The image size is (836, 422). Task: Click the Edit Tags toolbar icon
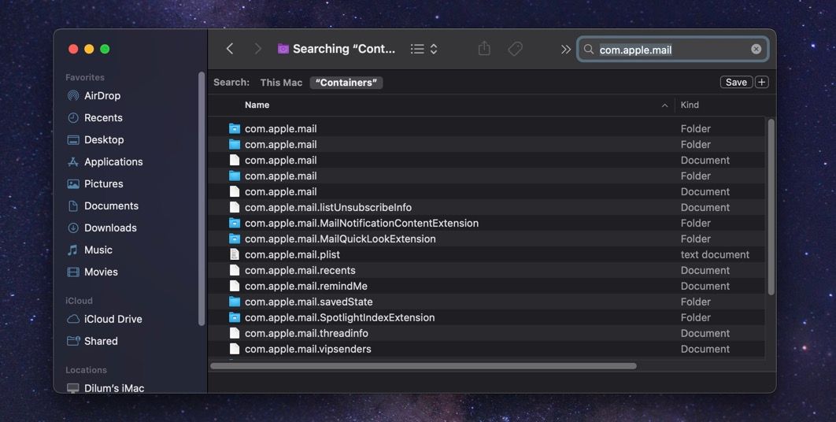coord(515,49)
